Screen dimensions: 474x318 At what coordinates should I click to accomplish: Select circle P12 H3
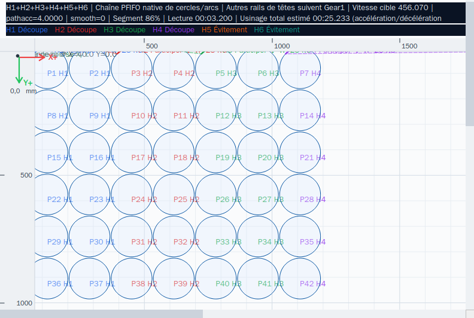[x=216, y=110]
